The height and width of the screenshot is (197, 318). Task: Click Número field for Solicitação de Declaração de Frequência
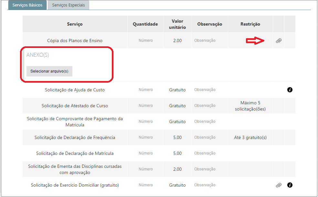tap(145, 137)
